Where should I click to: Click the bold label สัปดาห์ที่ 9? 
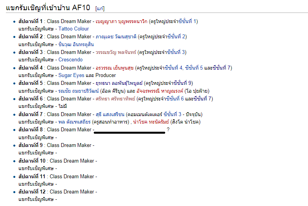coord(31,145)
